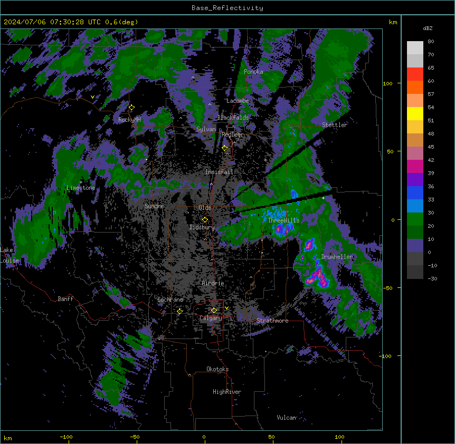Select the Okotoks label
Image resolution: width=455 pixels, height=444 pixels.
(217, 369)
